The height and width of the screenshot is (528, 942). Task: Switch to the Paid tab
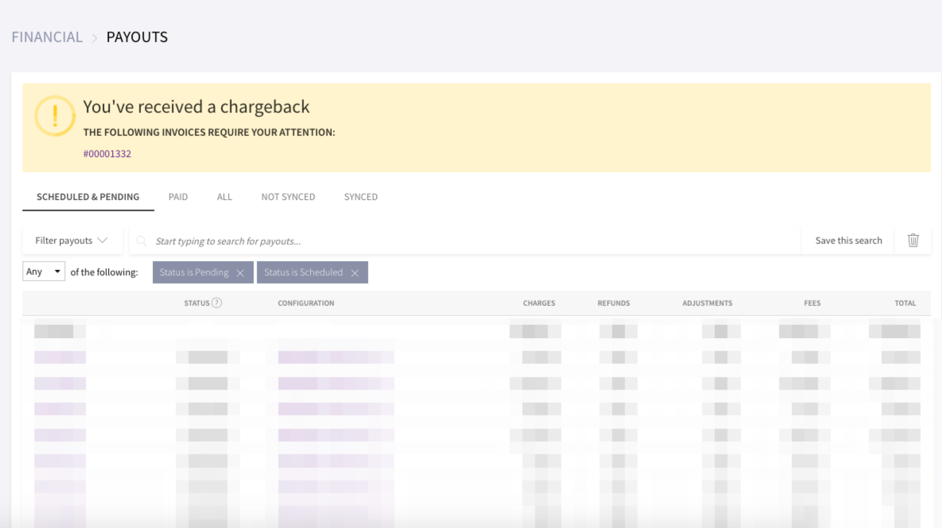[178, 197]
